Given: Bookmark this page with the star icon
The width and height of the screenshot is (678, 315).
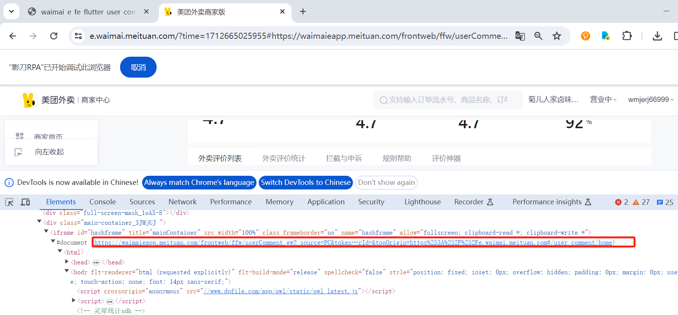Looking at the screenshot, I should pos(557,36).
